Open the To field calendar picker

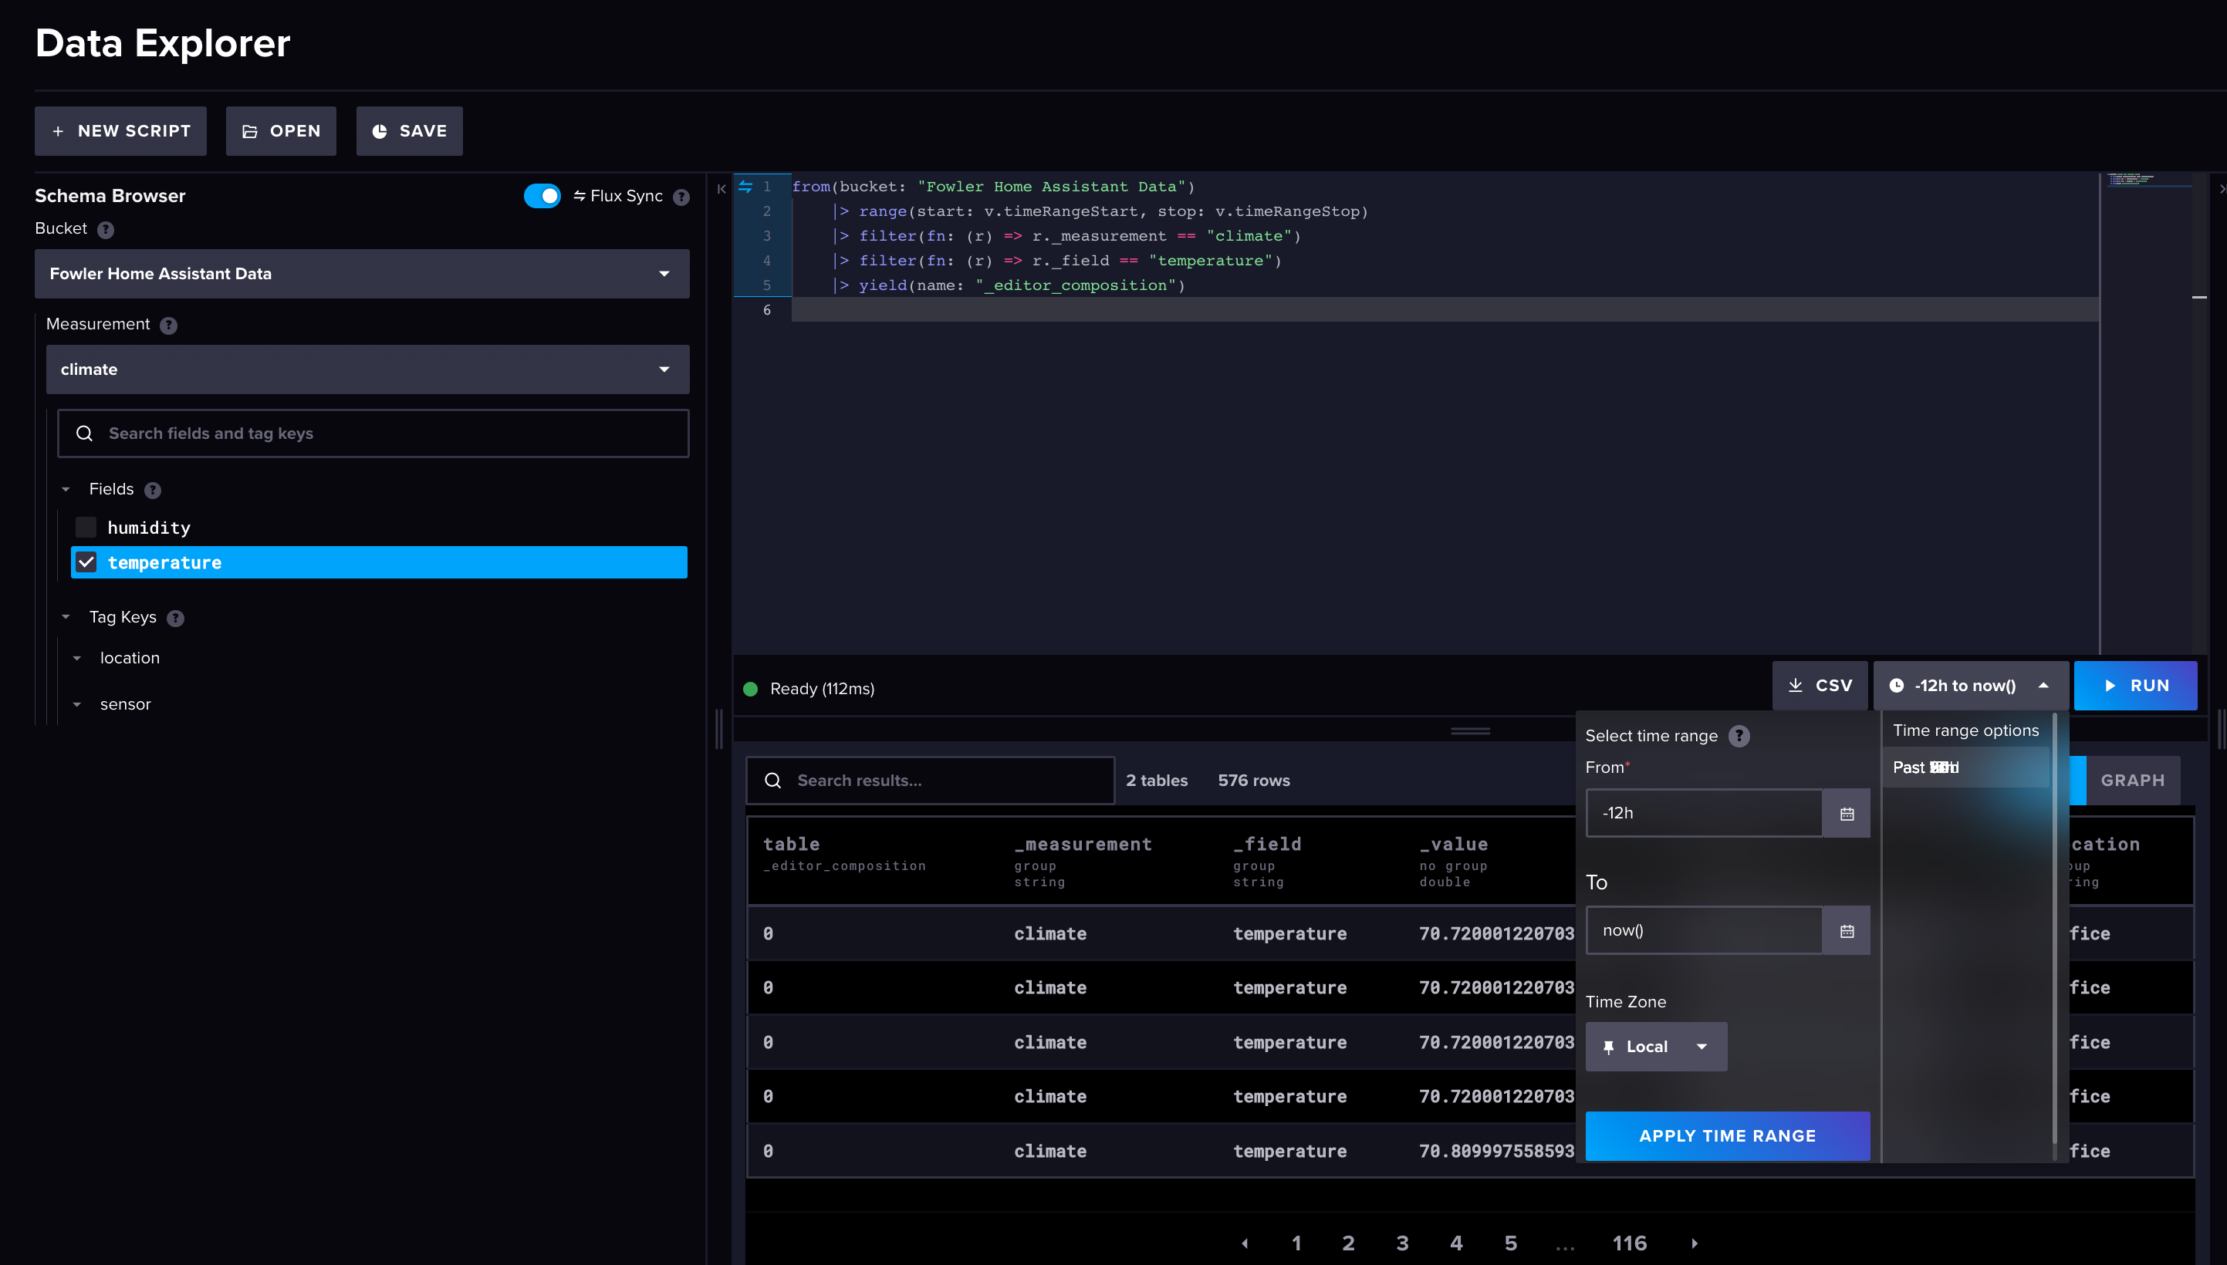(x=1847, y=929)
